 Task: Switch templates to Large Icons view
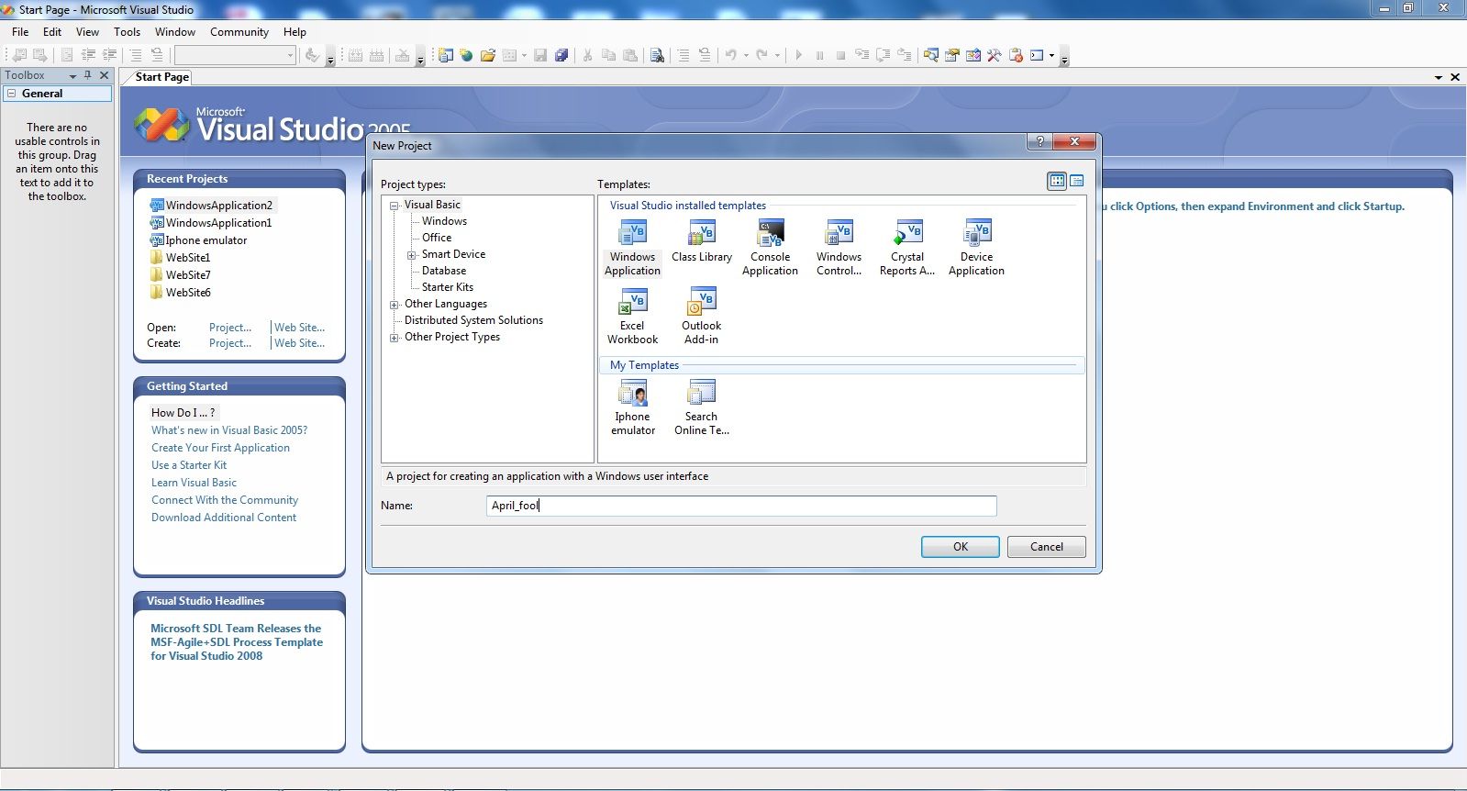click(x=1057, y=181)
